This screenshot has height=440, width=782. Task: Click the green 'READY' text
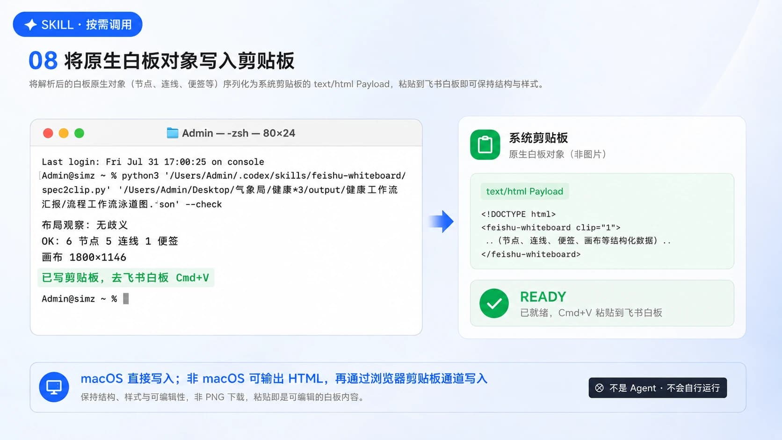pos(543,297)
